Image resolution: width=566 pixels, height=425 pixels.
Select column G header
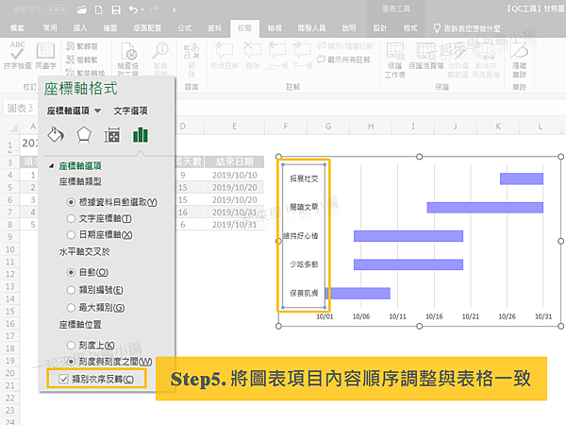[328, 127]
